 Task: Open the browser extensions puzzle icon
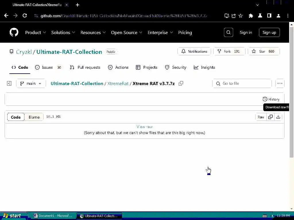tap(251, 16)
